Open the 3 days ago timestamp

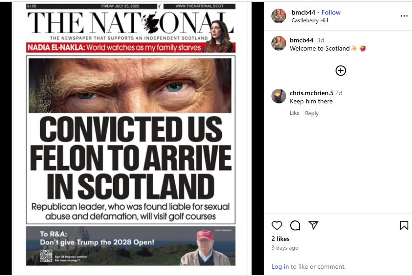[285, 248]
